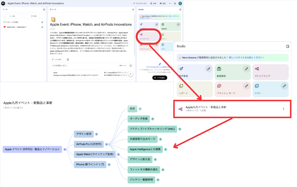Click the 新しいスタイルをお試しください link

click(247, 58)
